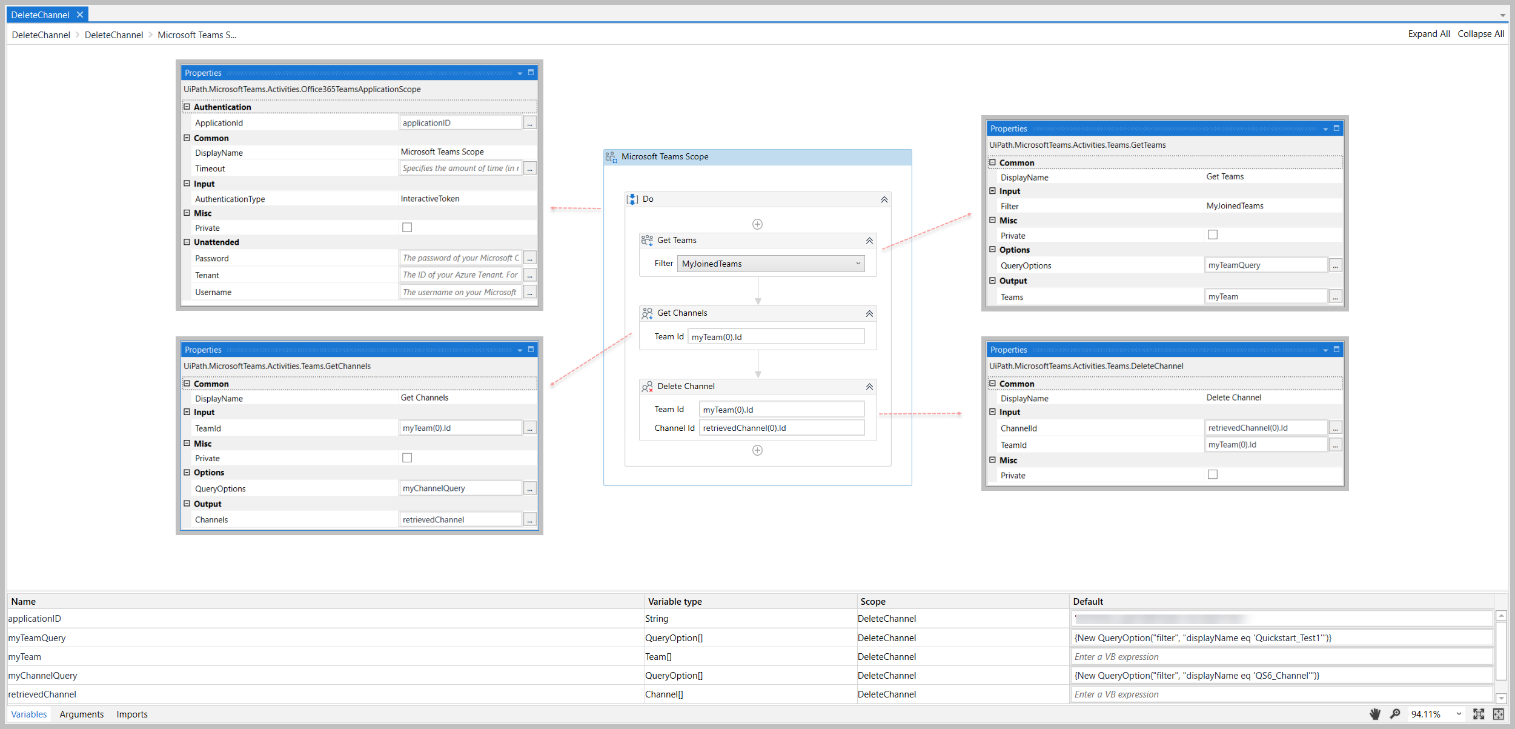This screenshot has height=729, width=1515.
Task: Open expression editor for Username
Action: 530,292
